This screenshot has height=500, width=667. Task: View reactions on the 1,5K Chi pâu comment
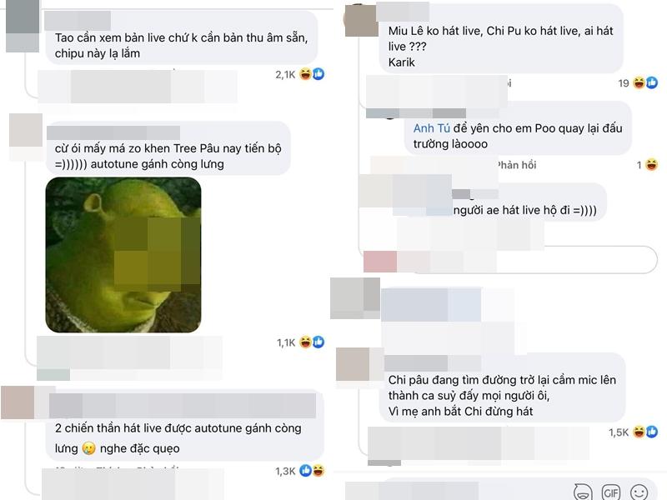pos(634,432)
